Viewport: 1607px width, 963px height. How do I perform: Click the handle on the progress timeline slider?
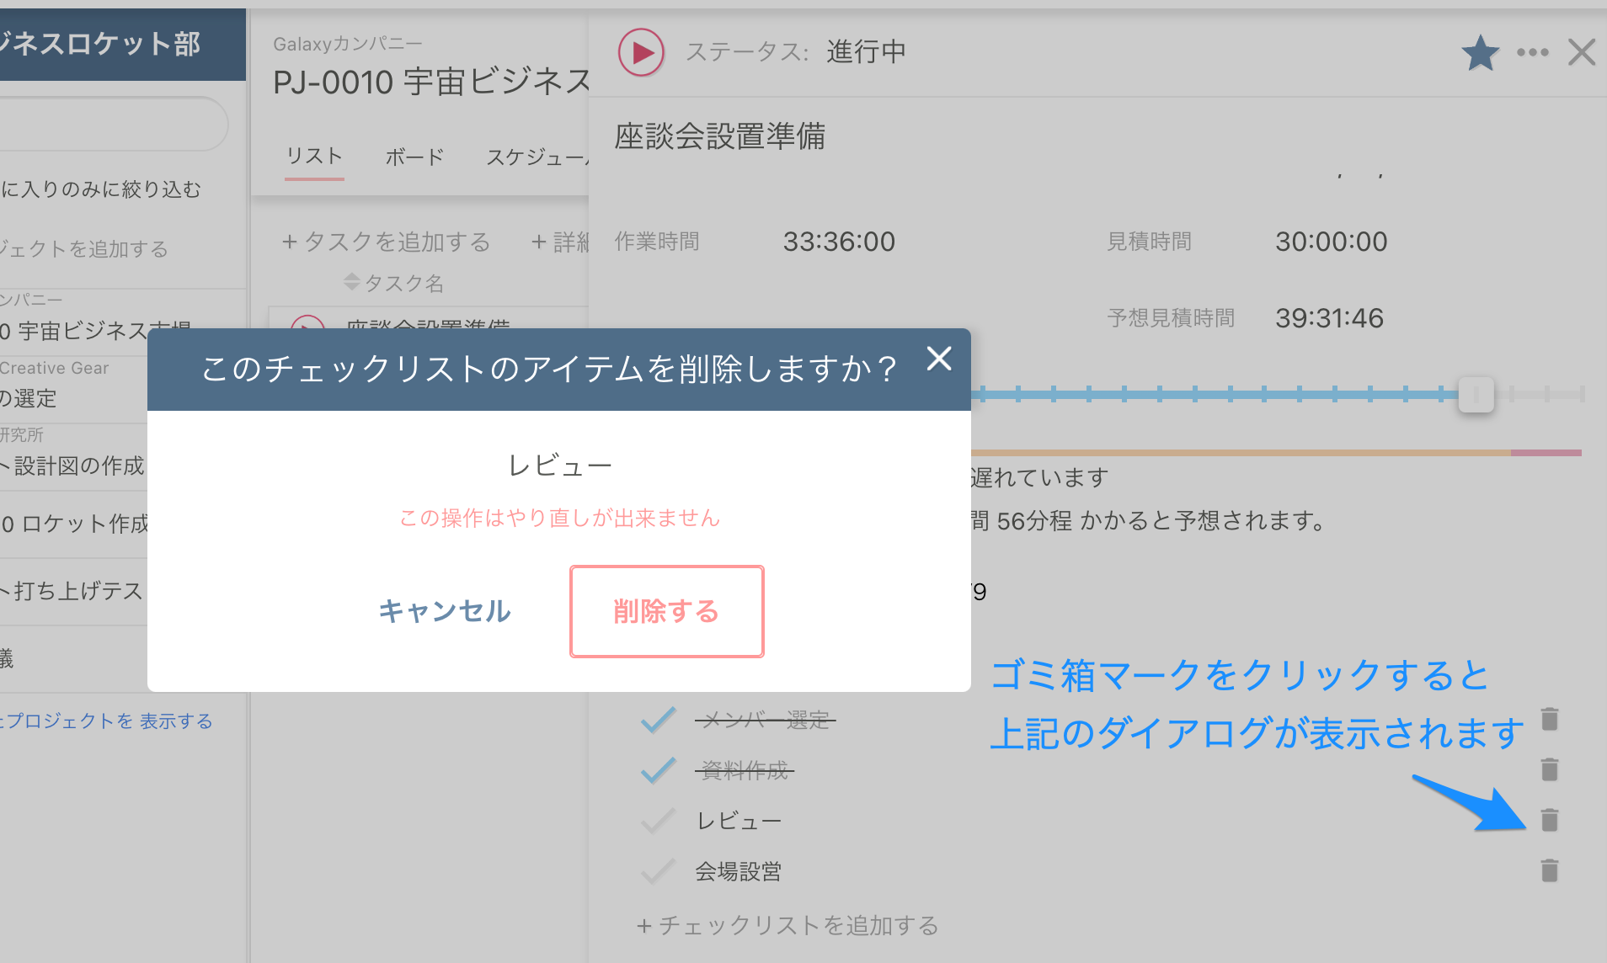pyautogui.click(x=1476, y=394)
